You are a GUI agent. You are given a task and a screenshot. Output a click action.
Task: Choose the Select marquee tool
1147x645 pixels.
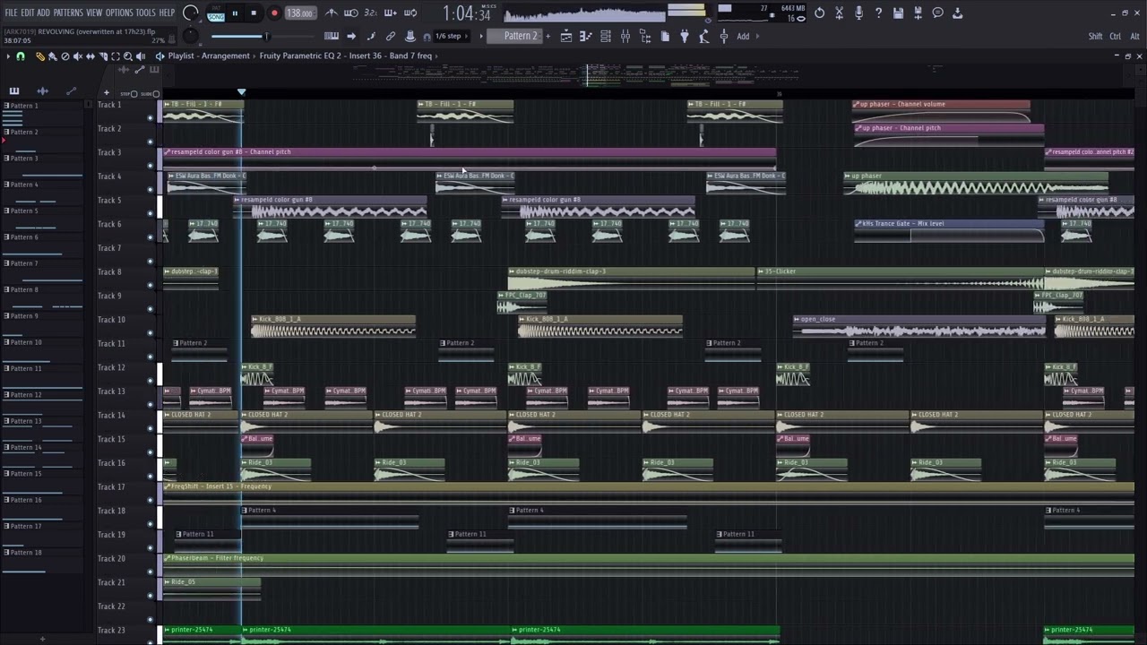tap(115, 56)
